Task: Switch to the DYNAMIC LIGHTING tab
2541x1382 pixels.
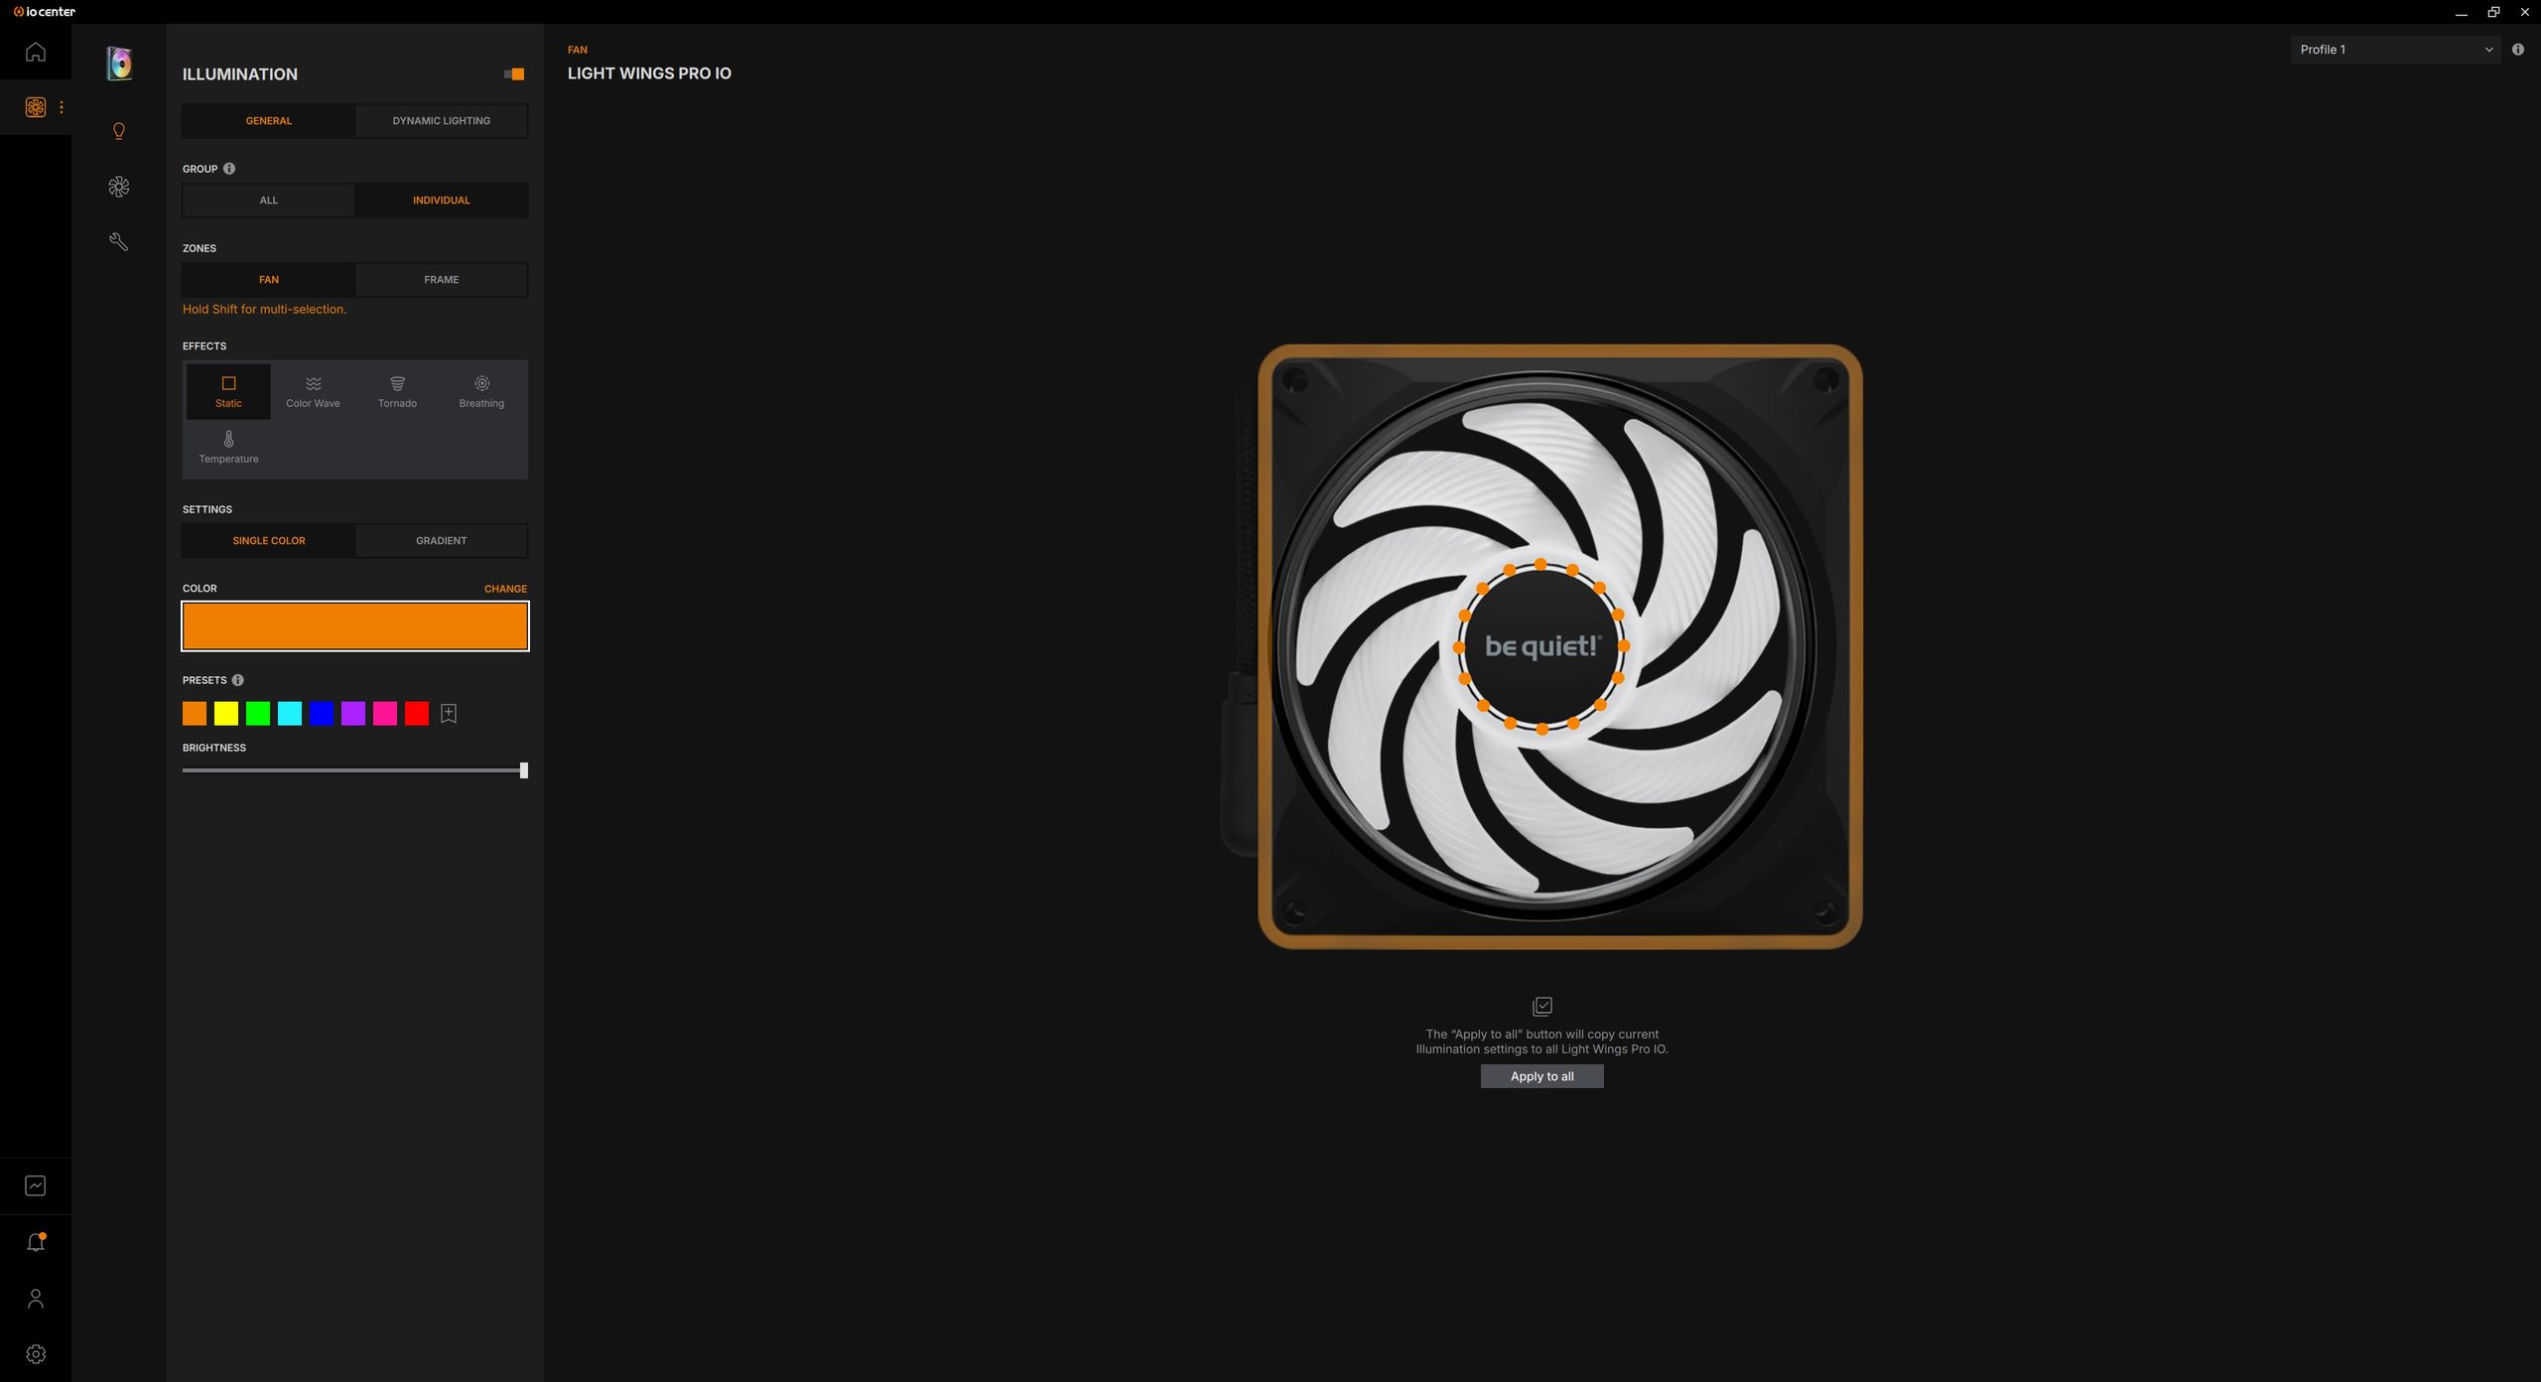Action: tap(442, 121)
